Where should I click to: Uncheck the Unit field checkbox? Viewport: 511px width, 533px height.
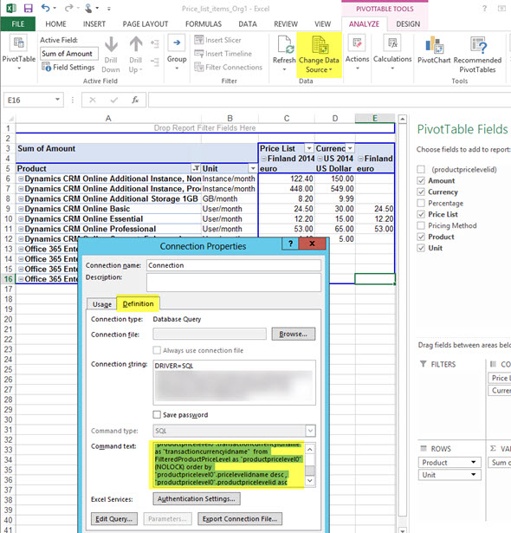point(421,248)
